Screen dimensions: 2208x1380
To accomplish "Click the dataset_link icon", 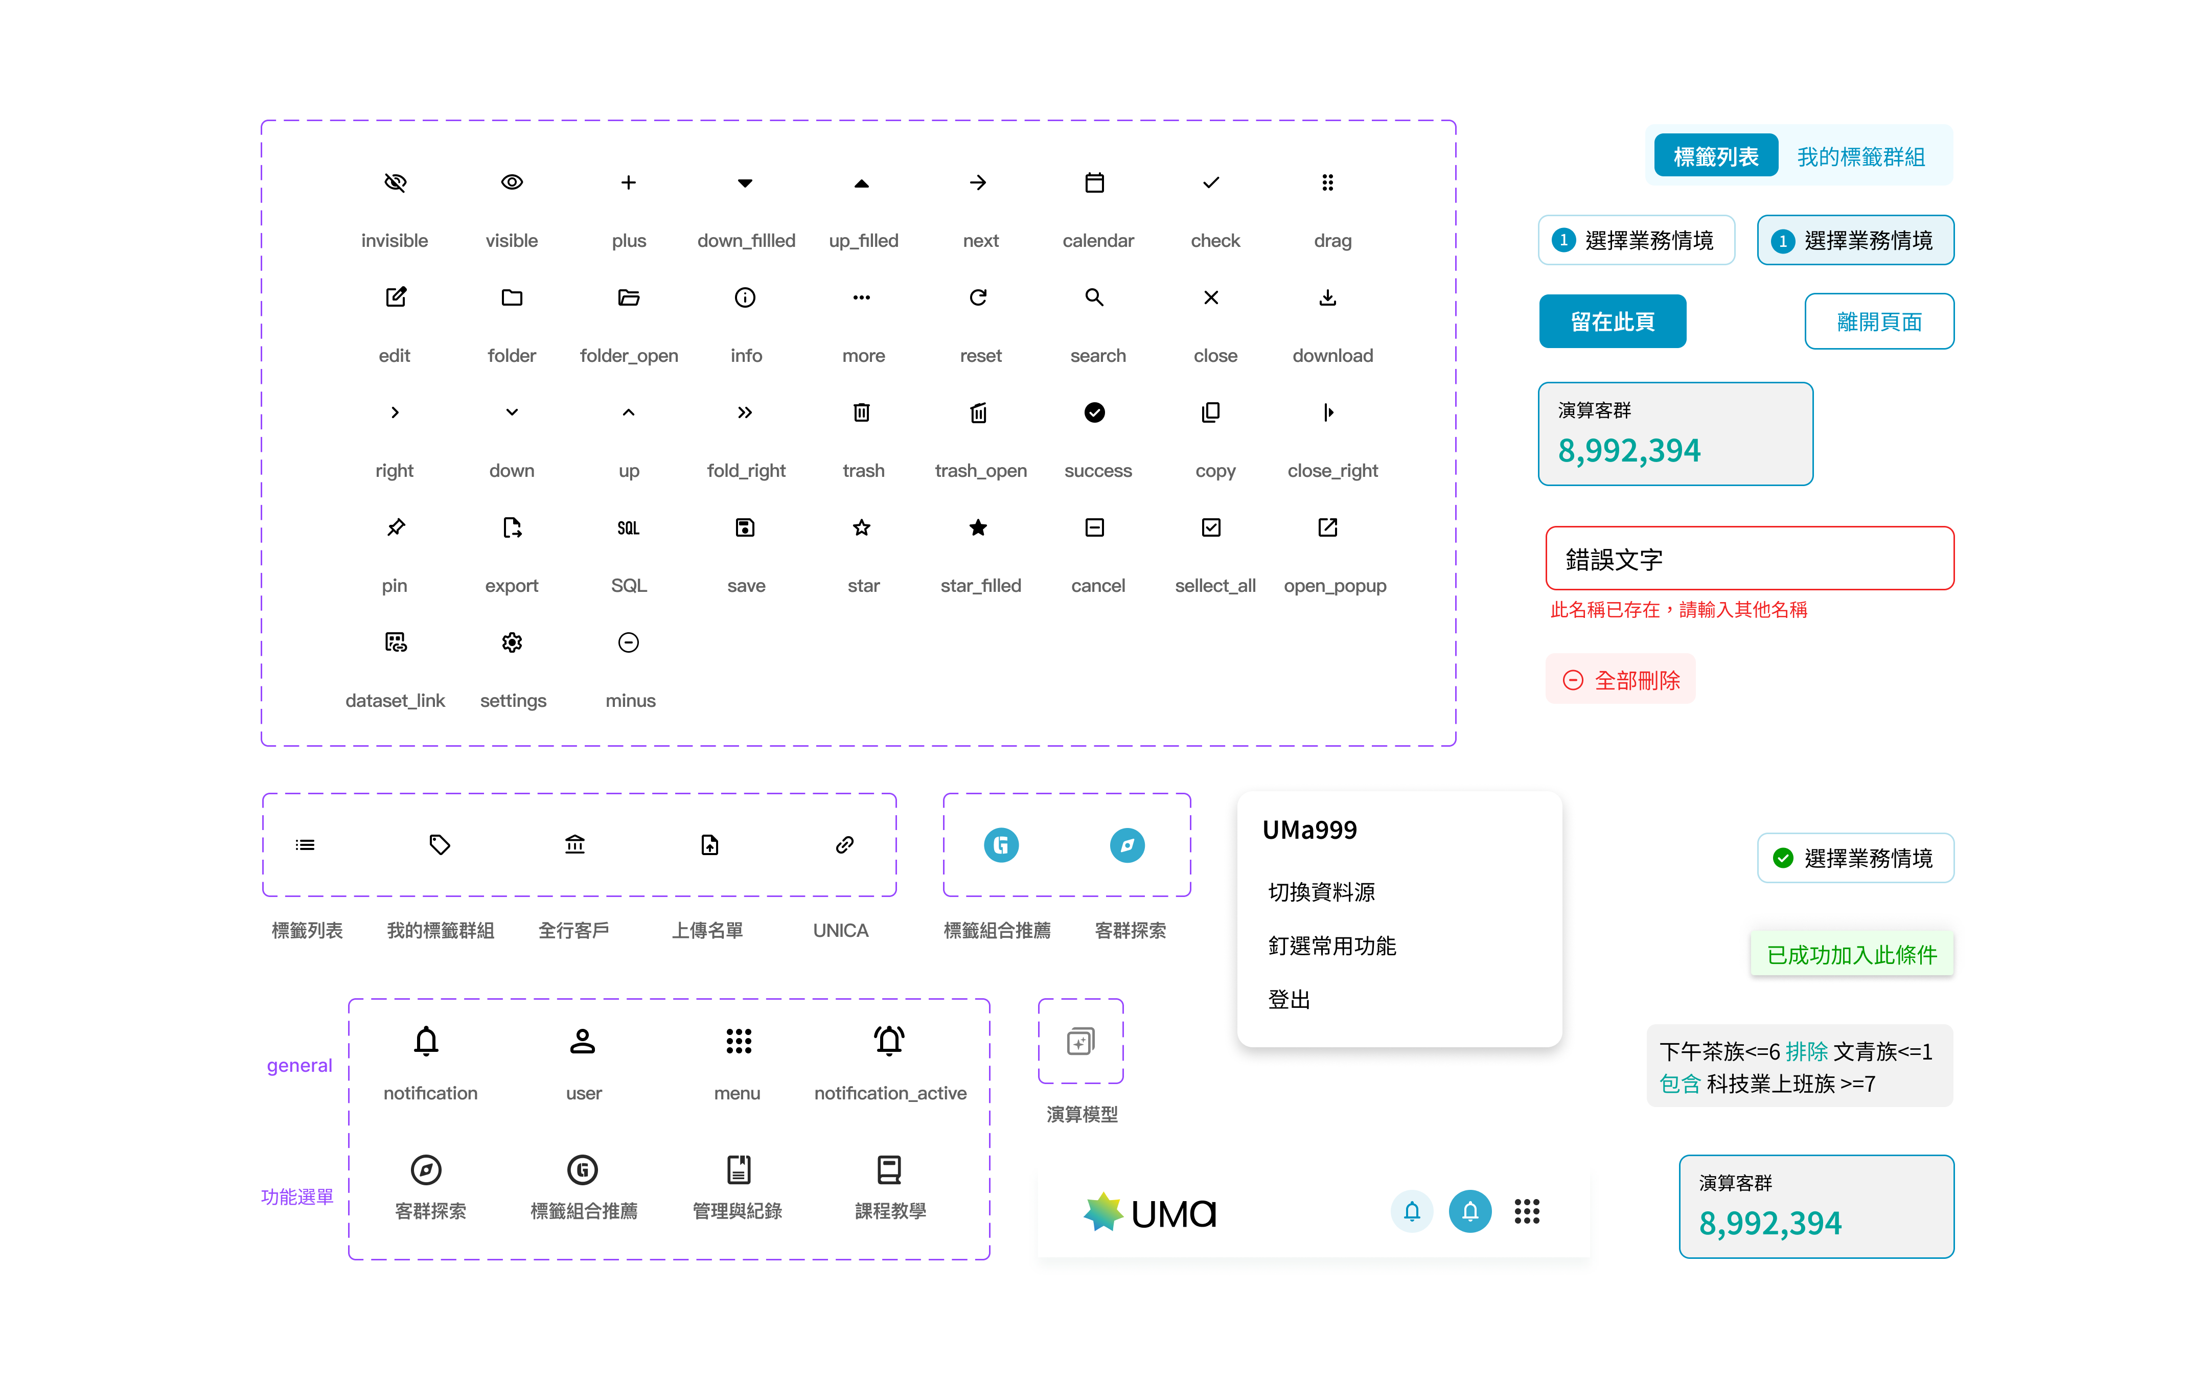I will point(395,642).
